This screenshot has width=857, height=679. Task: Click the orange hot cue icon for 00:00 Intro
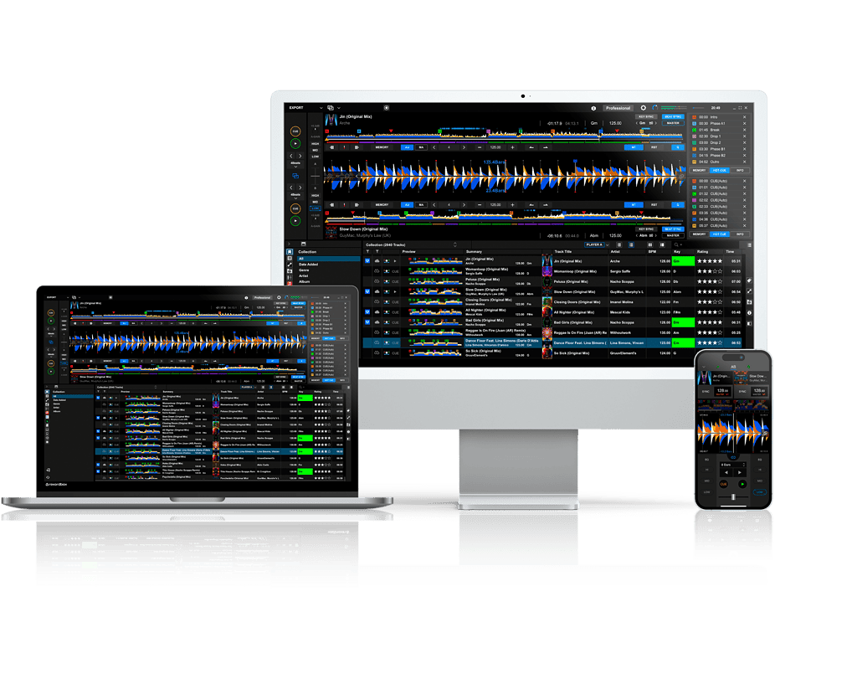[694, 117]
